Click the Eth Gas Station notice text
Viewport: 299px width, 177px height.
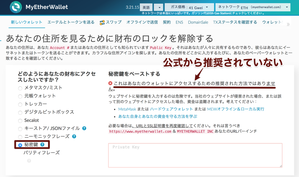tap(203, 13)
